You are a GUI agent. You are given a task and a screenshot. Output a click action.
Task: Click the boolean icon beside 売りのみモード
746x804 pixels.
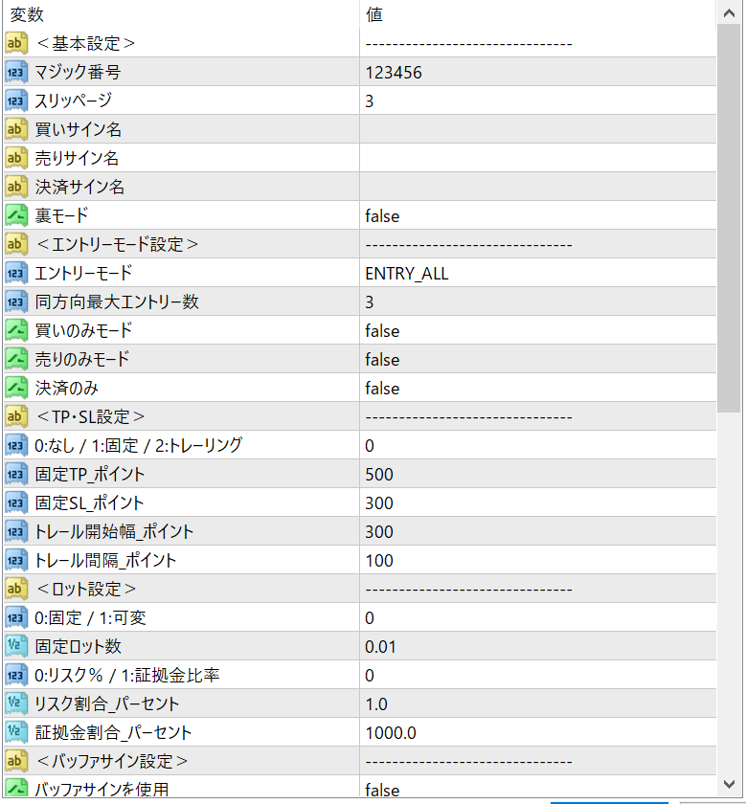pos(16,359)
